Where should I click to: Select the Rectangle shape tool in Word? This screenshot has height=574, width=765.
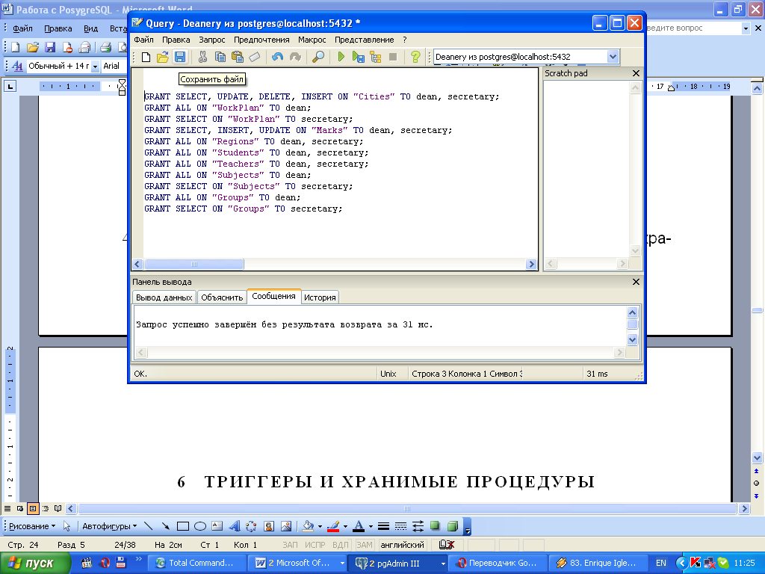tap(183, 526)
